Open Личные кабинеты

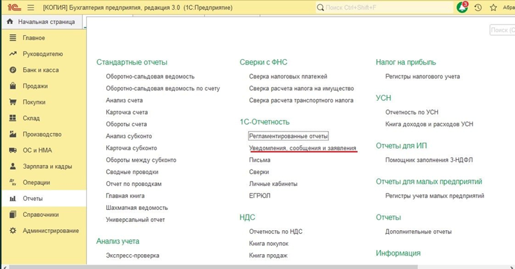click(273, 184)
